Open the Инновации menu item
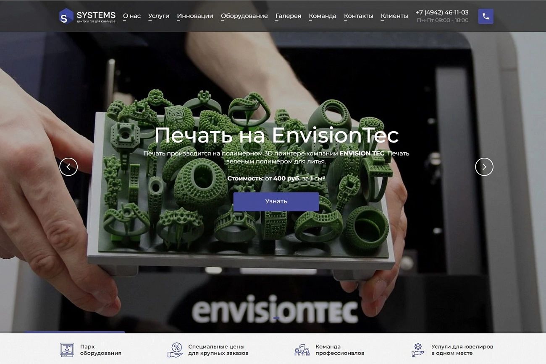Viewport: 546px width, 364px height. pyautogui.click(x=195, y=16)
